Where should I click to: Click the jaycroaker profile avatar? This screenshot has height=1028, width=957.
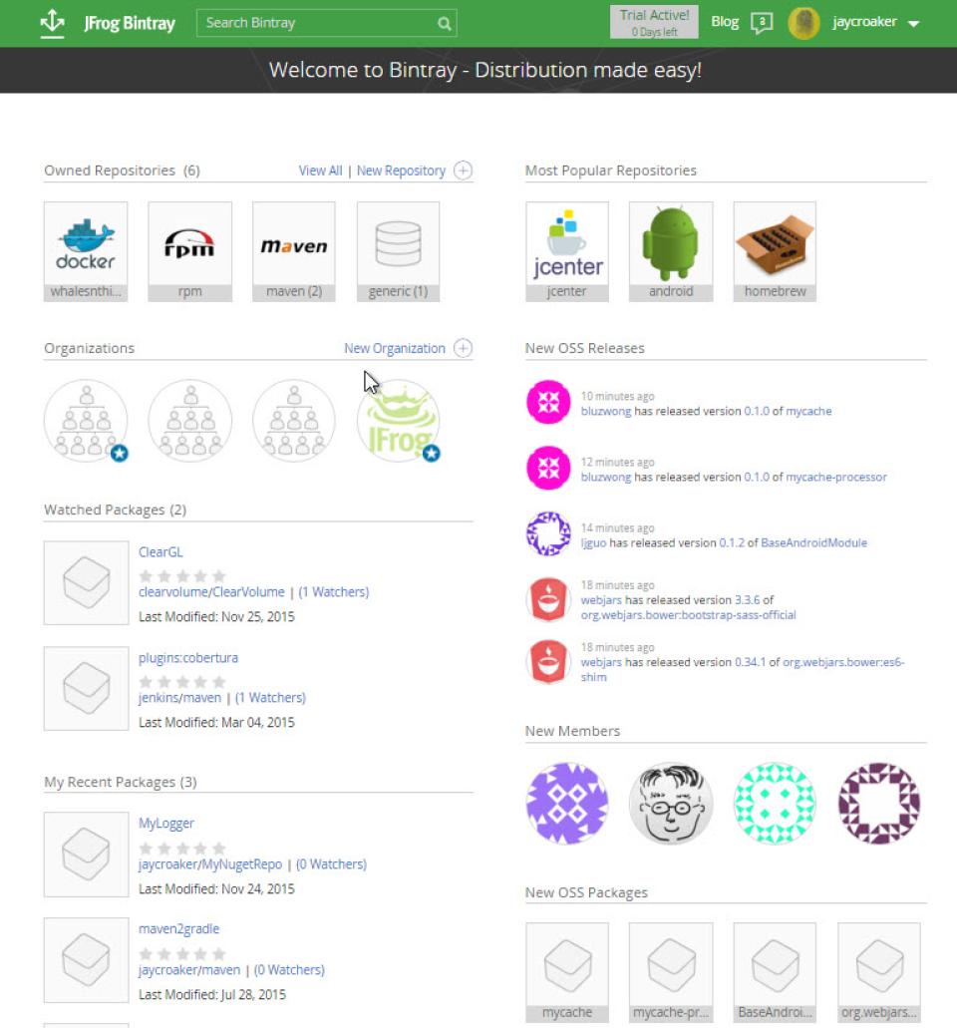pos(803,23)
